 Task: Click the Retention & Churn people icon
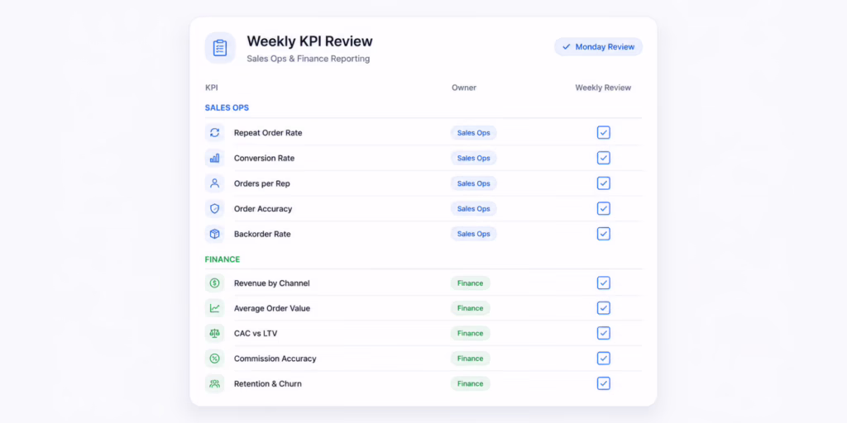coord(214,383)
